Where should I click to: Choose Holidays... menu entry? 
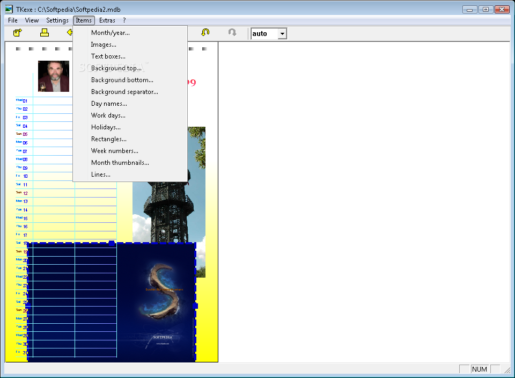tap(130, 128)
